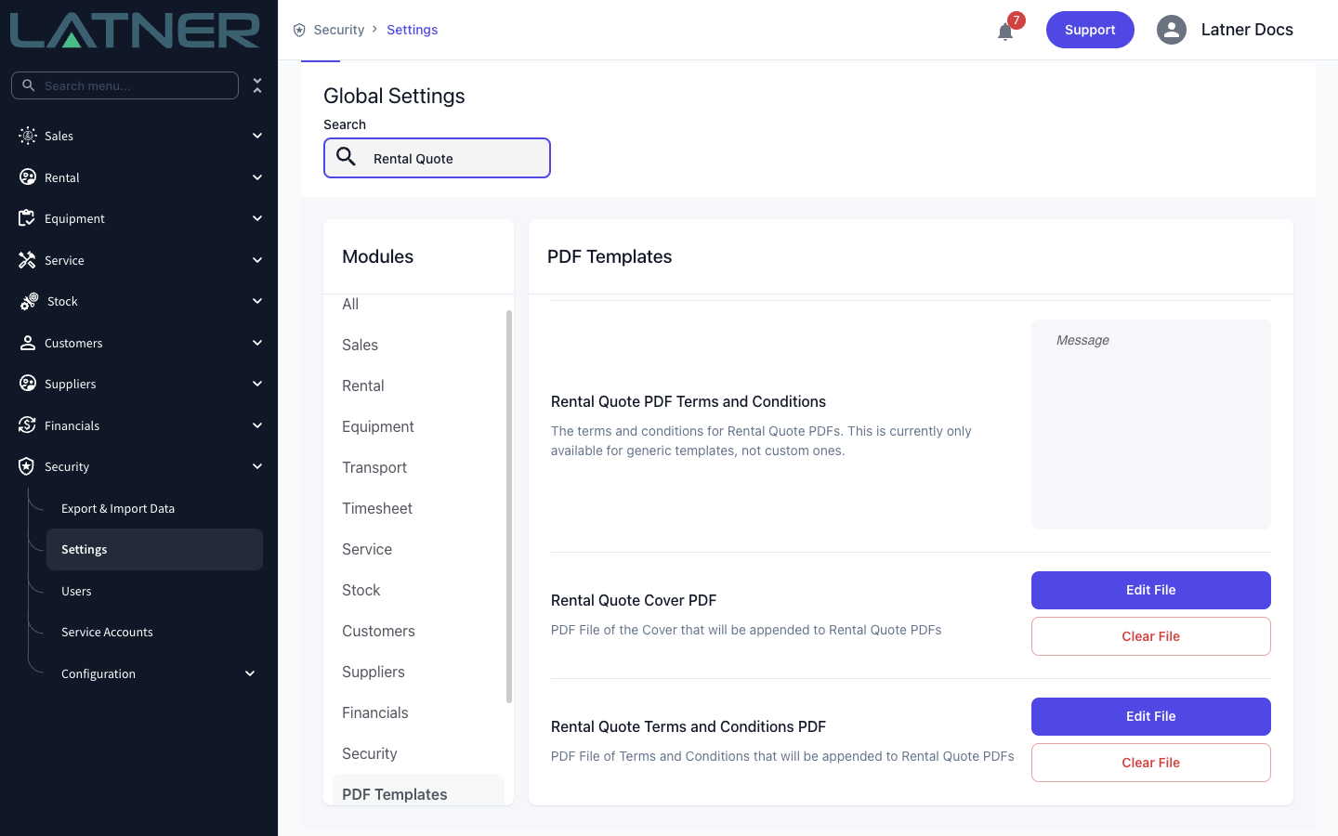1338x836 pixels.
Task: Click the Rental sidebar icon
Action: 28,177
